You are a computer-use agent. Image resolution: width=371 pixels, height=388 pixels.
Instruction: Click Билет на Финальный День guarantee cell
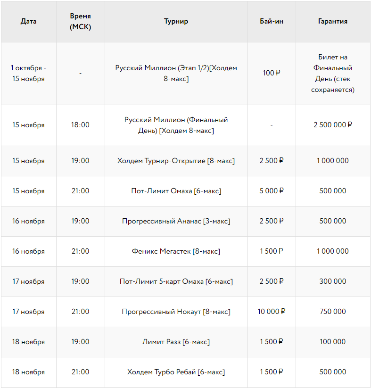click(x=333, y=73)
